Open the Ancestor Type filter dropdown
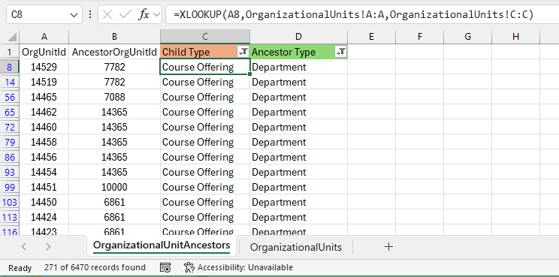Image resolution: width=559 pixels, height=277 pixels. click(341, 52)
